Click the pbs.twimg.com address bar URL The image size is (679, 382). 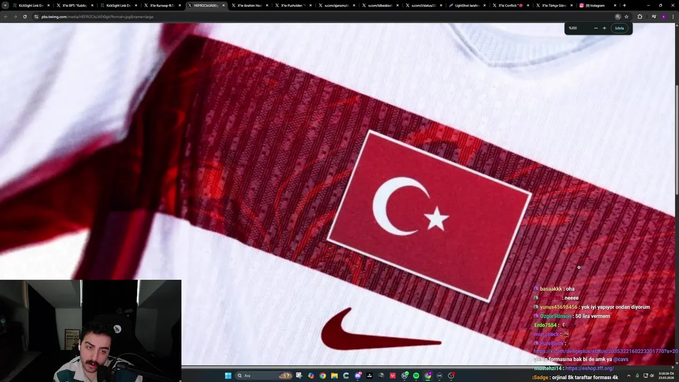point(98,16)
